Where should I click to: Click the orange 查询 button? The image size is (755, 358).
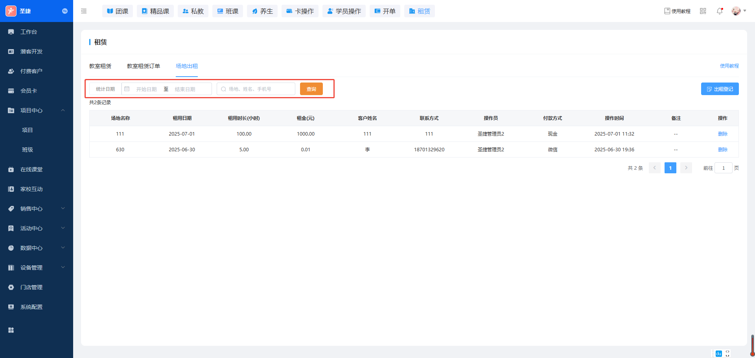click(311, 89)
